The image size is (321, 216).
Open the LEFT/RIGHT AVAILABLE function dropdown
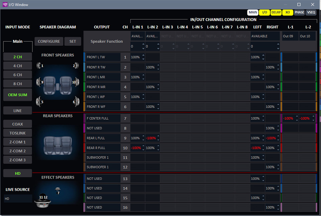pos(265,36)
